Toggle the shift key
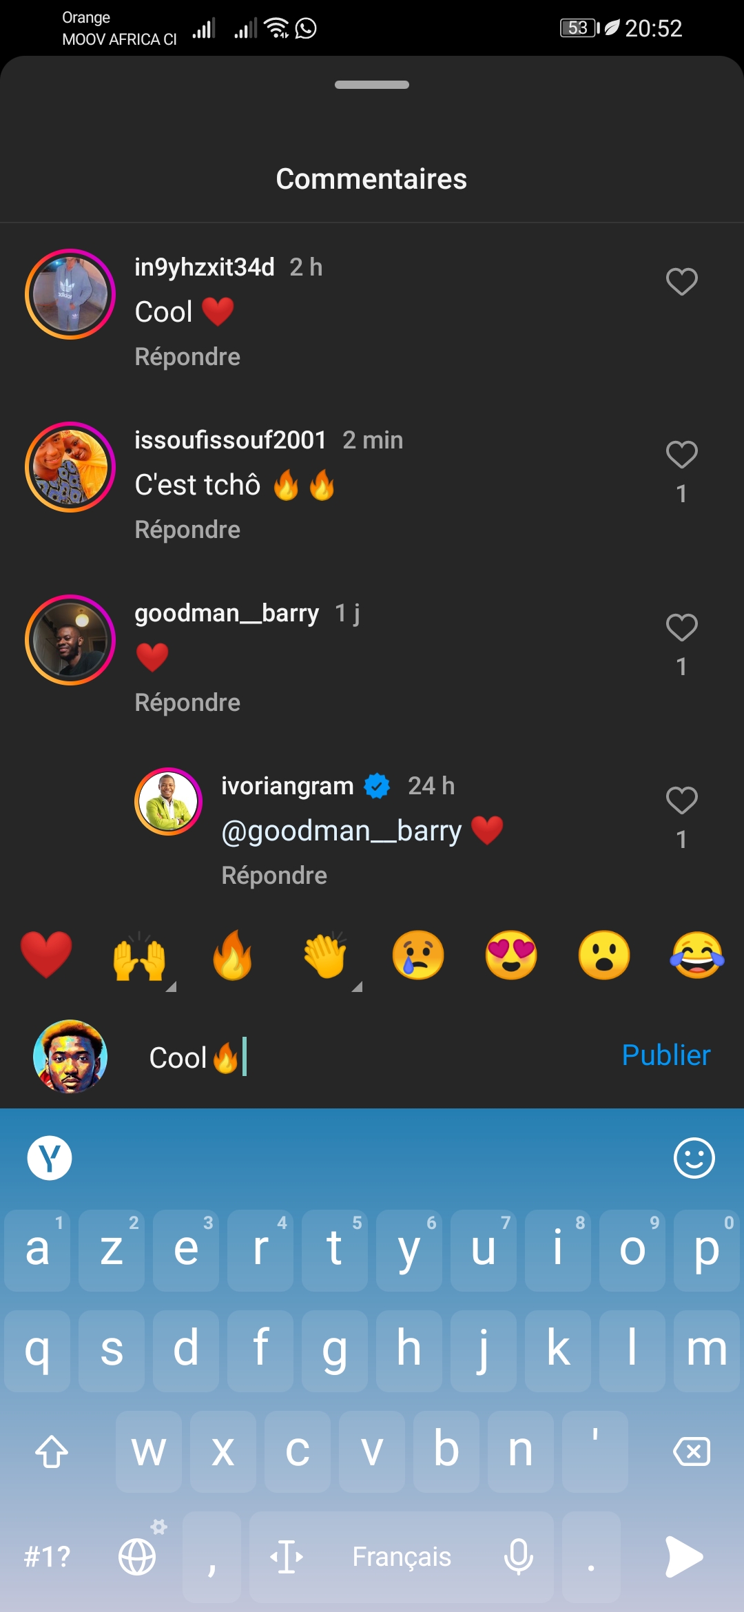 pos(52,1451)
